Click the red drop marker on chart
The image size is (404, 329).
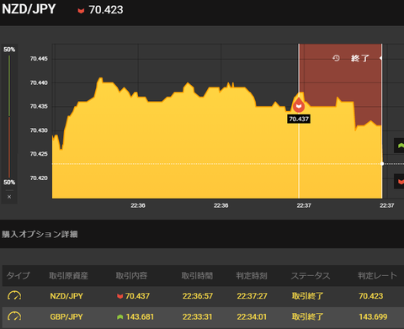point(299,105)
